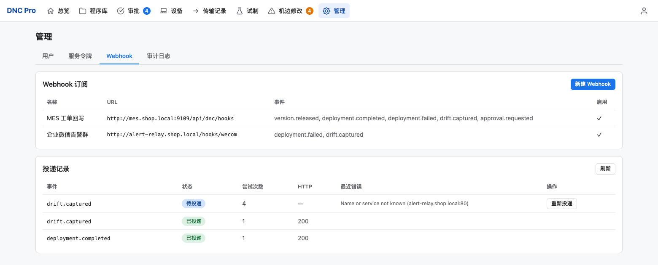Toggle enabled checkmark for 企业微信告警群
This screenshot has width=658, height=265.
599,135
